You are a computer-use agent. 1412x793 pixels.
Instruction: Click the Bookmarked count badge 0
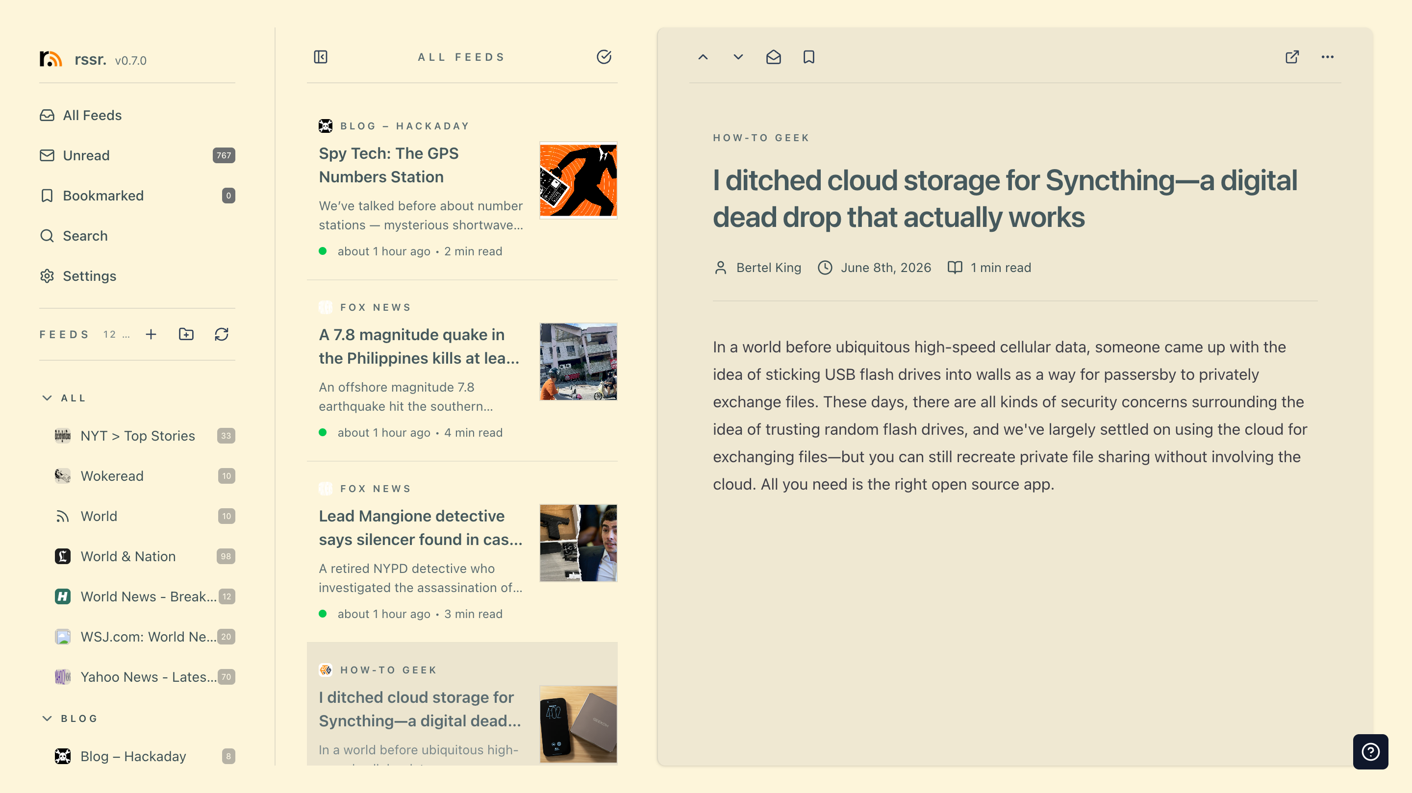pos(228,196)
